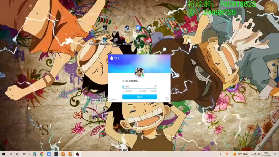Image resolution: width=279 pixels, height=157 pixels.
Task: Click the QQ profile avatar picture
Action: [139, 72]
